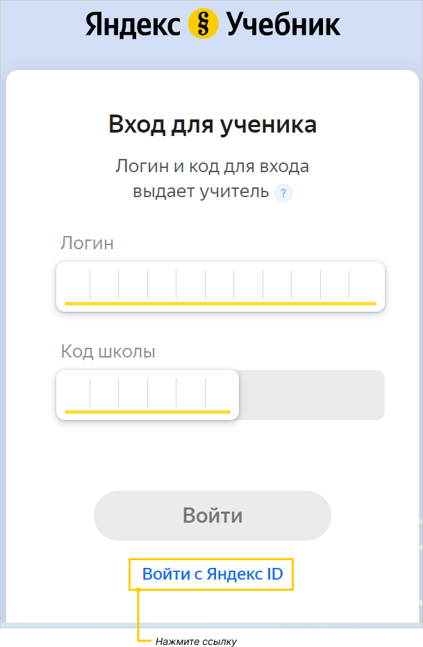423x647 pixels.
Task: Select the third cell of the Логин field
Action: (x=133, y=285)
